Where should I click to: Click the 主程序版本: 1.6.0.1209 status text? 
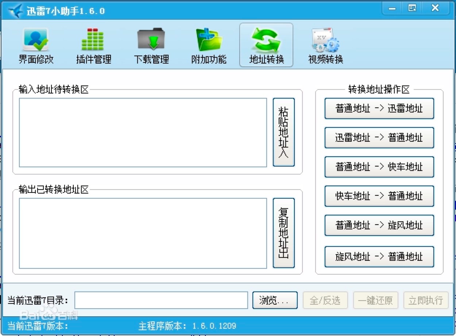point(187,326)
